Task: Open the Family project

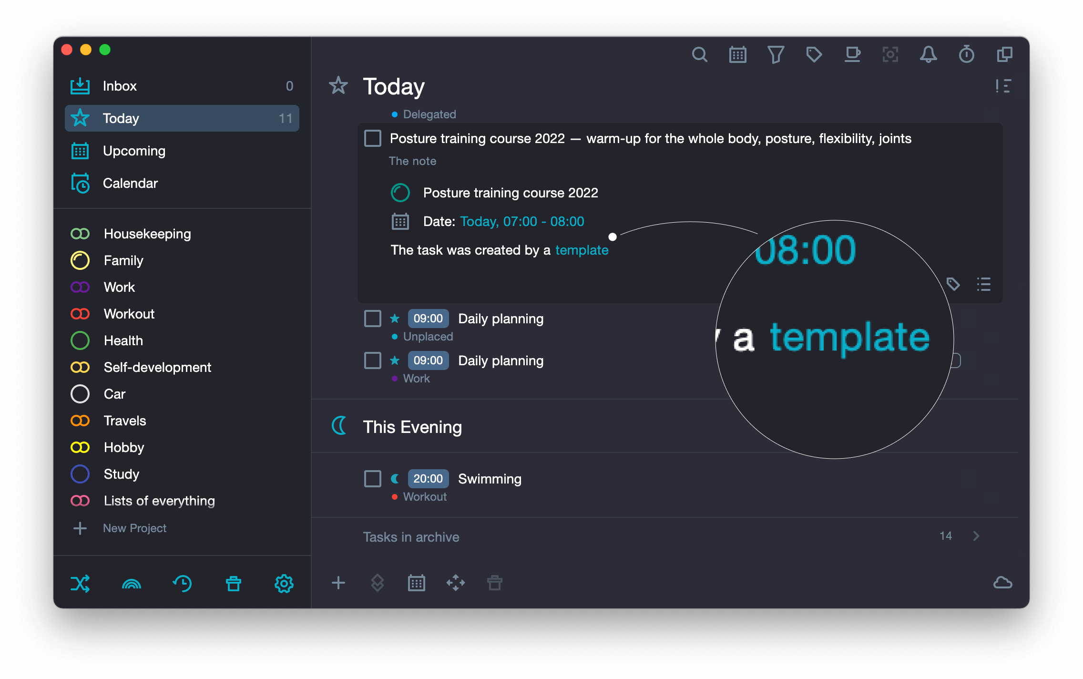Action: click(182, 260)
